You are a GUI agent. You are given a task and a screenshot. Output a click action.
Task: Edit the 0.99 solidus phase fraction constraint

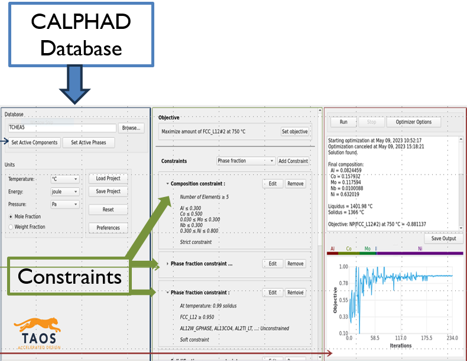tap(273, 293)
